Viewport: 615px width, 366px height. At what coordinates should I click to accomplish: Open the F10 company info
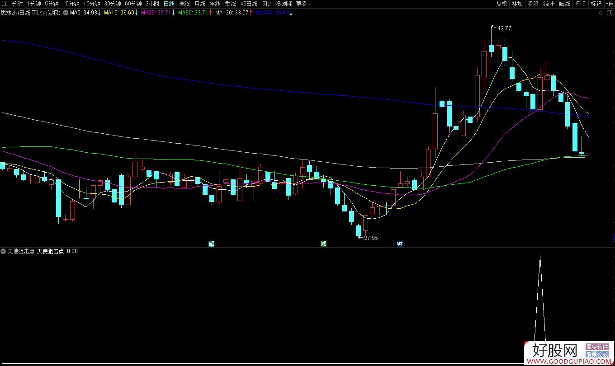click(580, 4)
